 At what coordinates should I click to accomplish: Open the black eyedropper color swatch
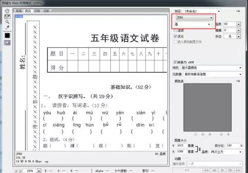click(x=7, y=35)
